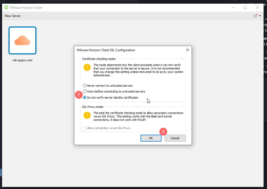Maximize the VMware Horizon Client window
Viewport: 267px width, 189px height.
pos(245,7)
